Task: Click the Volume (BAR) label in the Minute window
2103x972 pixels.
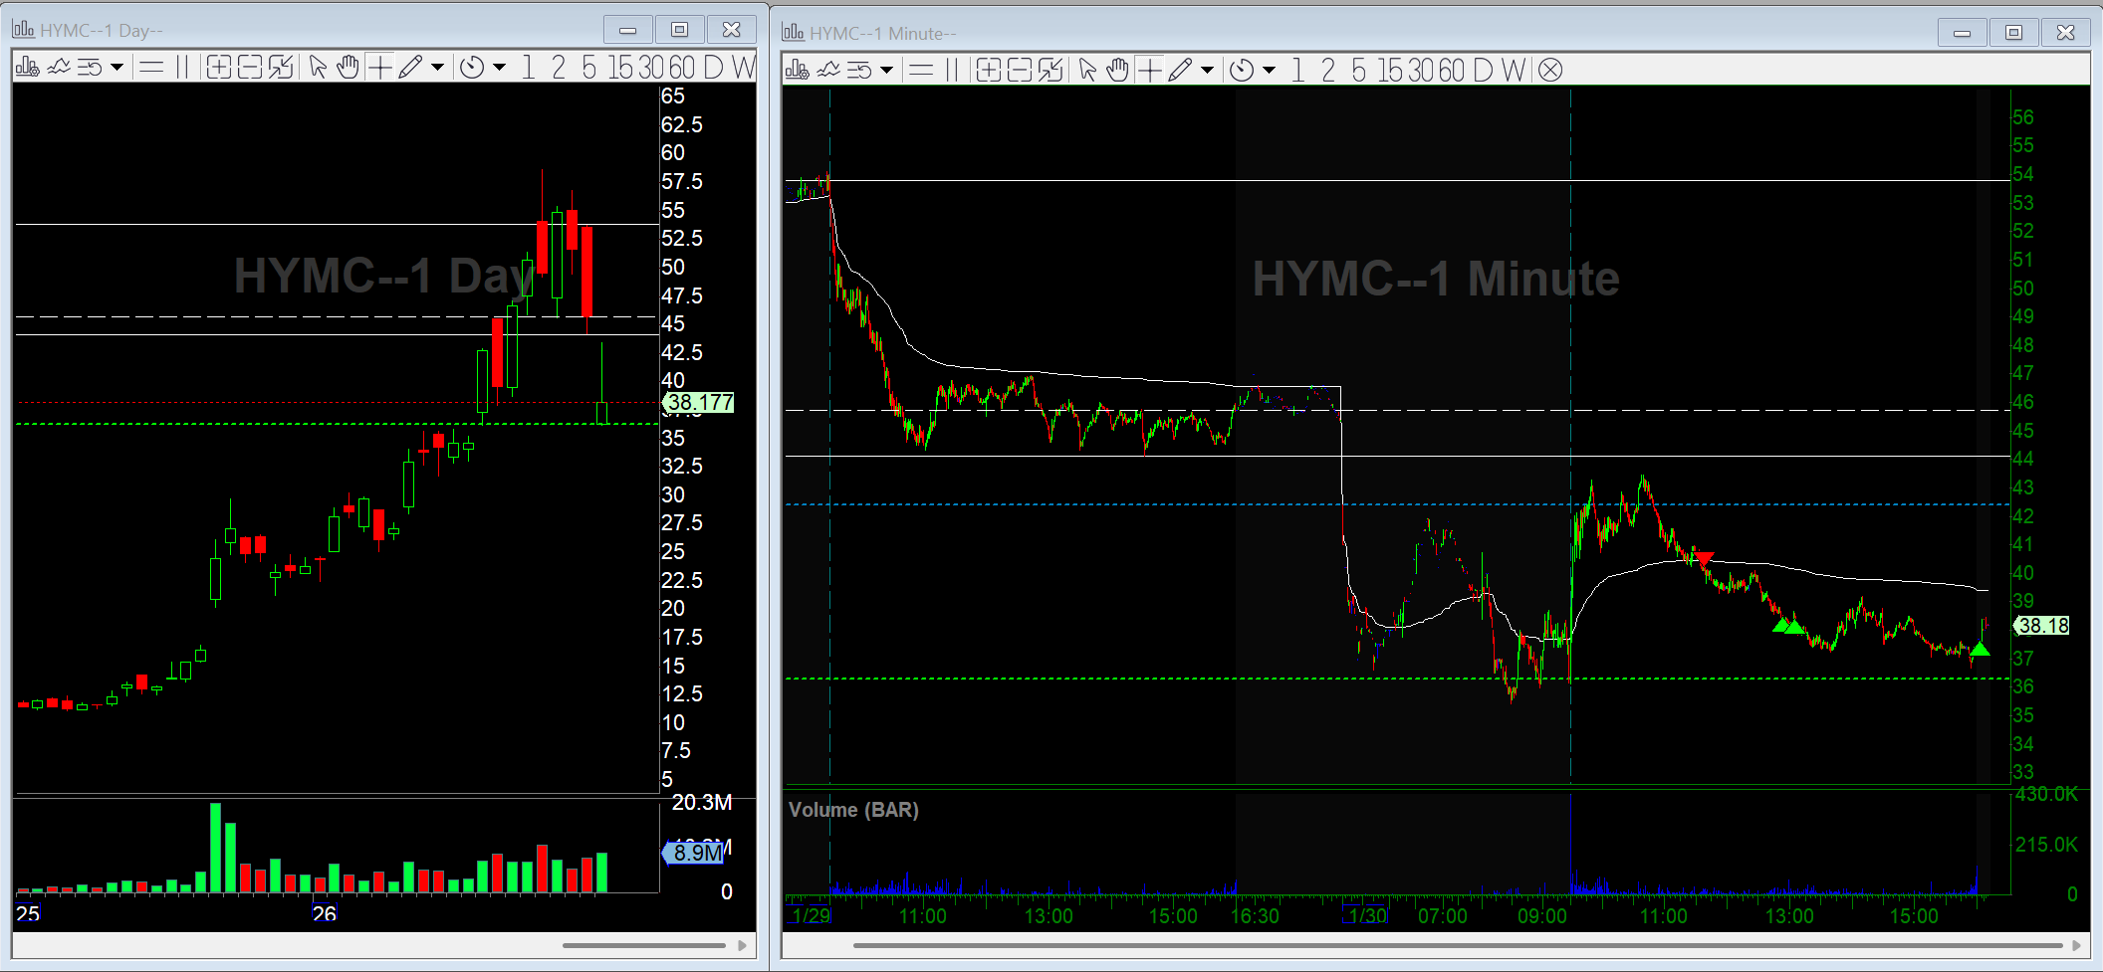Action: (x=853, y=810)
